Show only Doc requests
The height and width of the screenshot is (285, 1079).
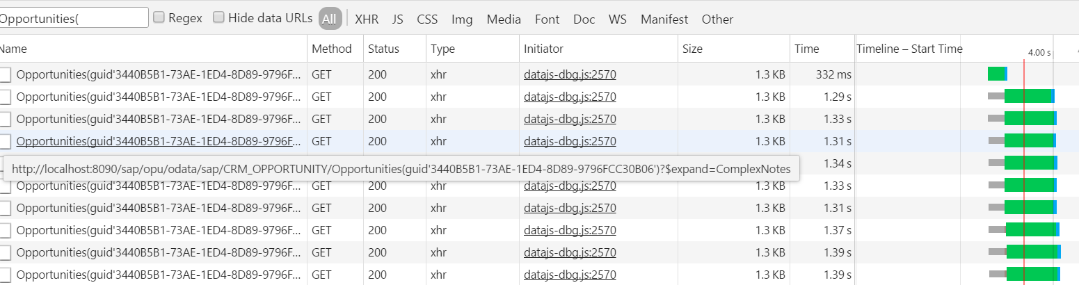click(x=584, y=19)
